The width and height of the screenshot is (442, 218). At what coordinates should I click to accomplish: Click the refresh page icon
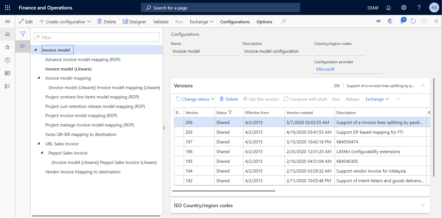(413, 21)
